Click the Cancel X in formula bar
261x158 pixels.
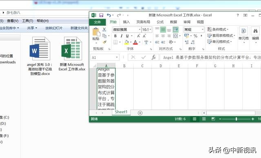pos(133,57)
